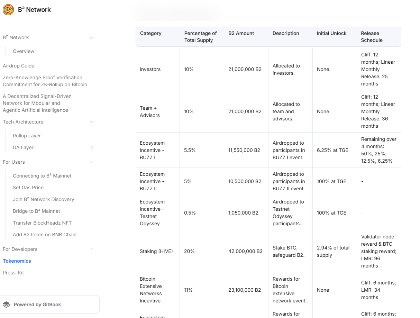
Task: Select the Tokenomics menu item
Action: [17, 261]
